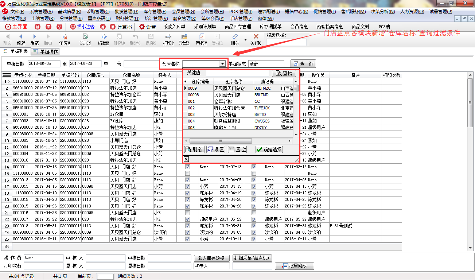Click 查找 search button in popup
Screen dimensions: 475x280
click(284, 73)
